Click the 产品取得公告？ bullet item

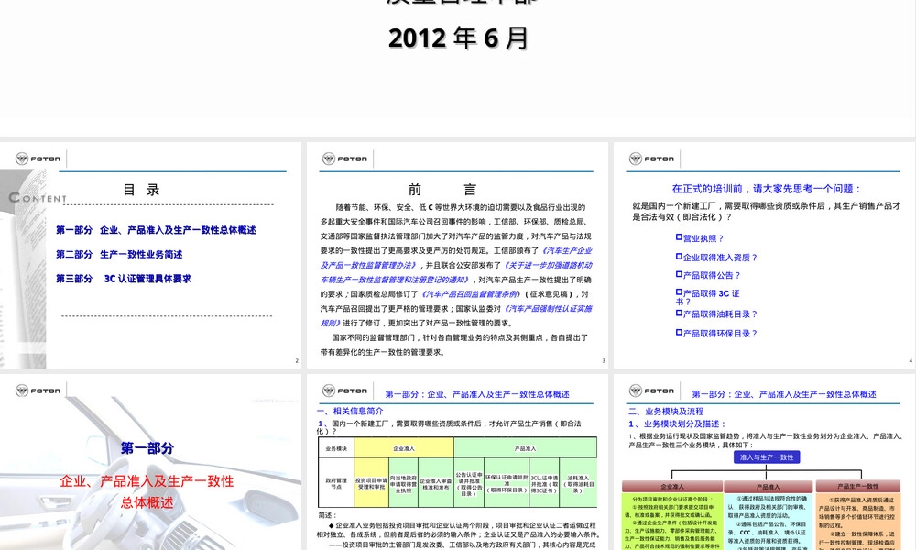pos(708,275)
